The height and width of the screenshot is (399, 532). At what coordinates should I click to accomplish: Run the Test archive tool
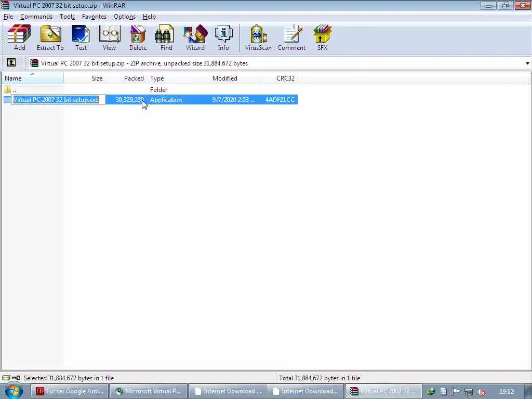[81, 37]
